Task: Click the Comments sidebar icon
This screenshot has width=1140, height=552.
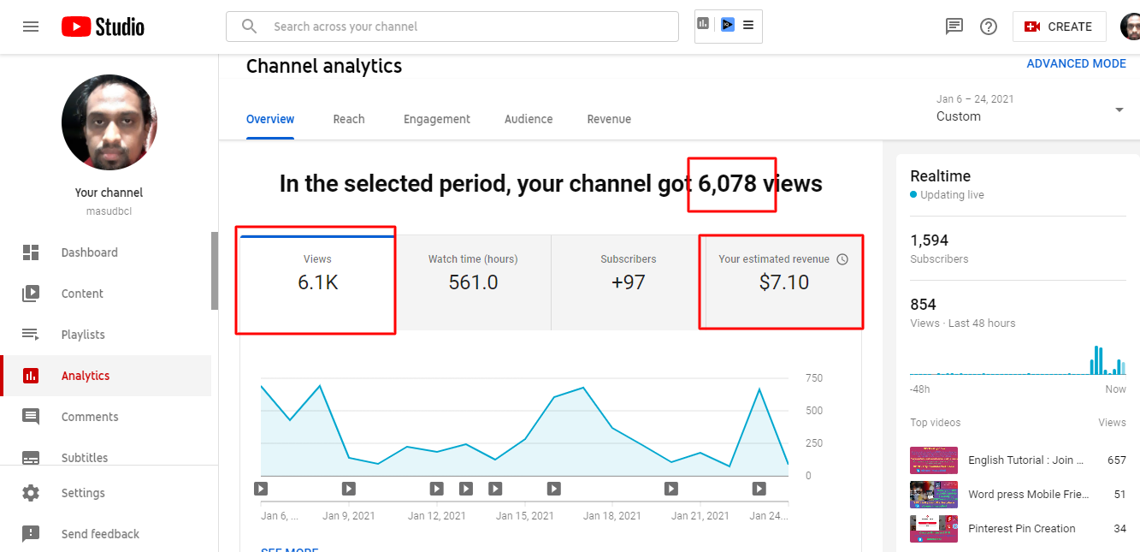Action: pos(31,417)
